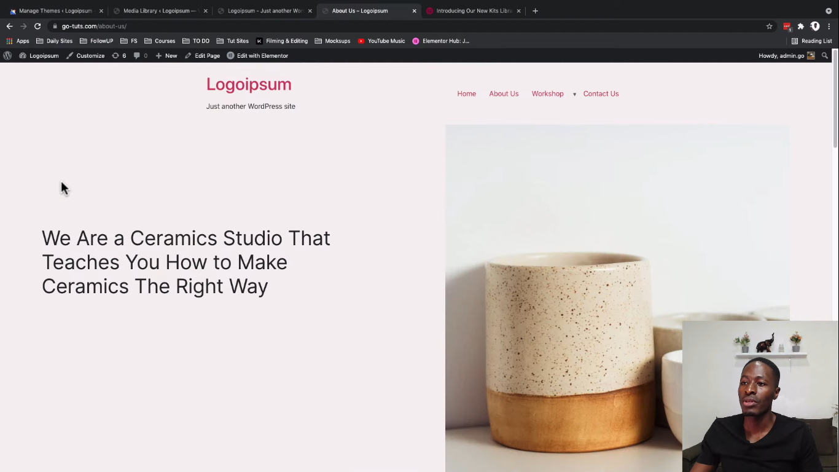Open the YouTube Music bookmark
This screenshot has width=839, height=472.
(x=381, y=41)
